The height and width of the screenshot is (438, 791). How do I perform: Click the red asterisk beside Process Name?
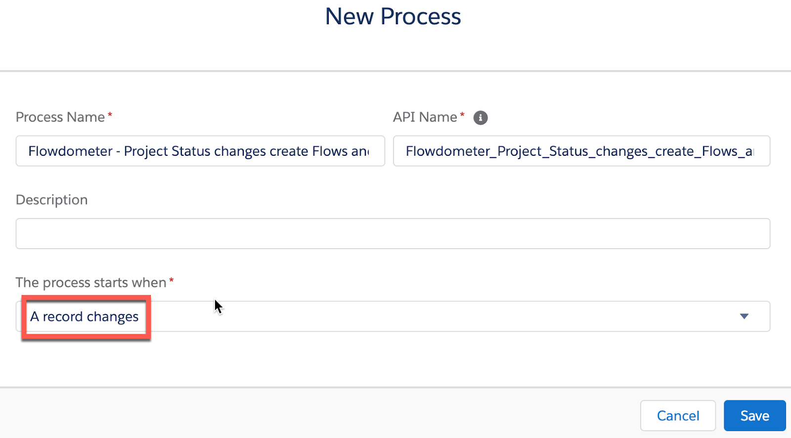point(110,115)
